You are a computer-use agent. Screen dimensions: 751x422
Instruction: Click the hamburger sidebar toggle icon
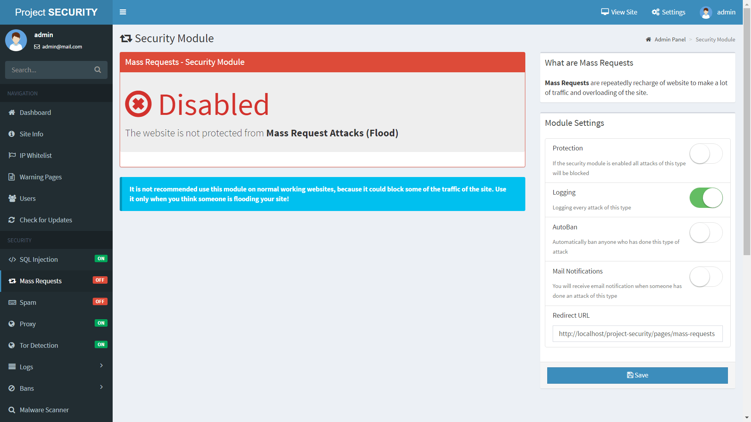[x=123, y=12]
